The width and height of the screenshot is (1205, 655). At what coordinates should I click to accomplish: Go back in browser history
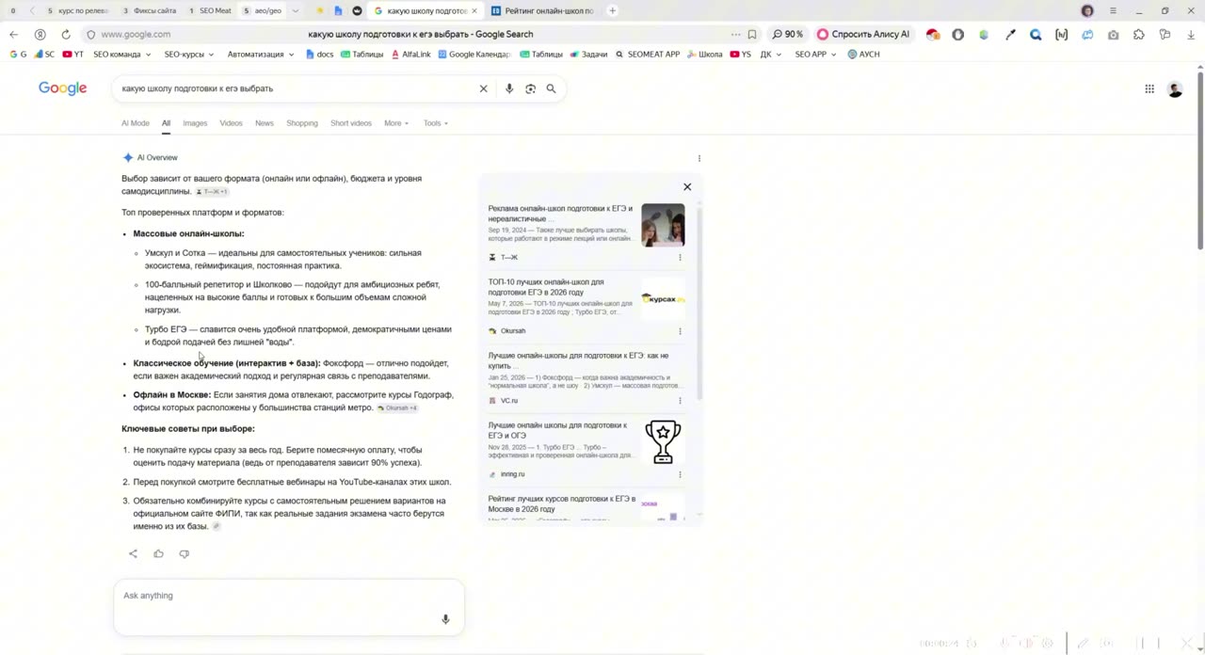click(x=13, y=34)
